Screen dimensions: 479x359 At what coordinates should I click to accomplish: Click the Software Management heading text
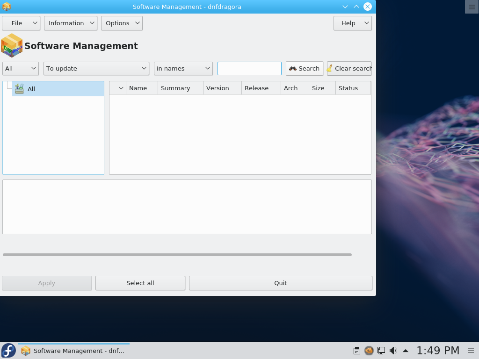[81, 46]
